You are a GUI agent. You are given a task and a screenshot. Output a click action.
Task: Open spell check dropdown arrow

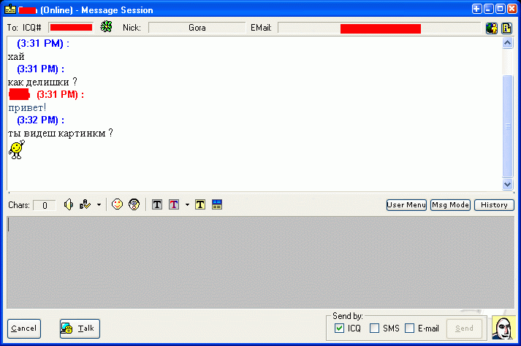tap(99, 205)
